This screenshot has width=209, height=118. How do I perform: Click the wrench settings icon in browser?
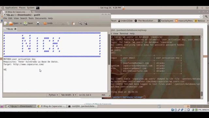[206, 17]
